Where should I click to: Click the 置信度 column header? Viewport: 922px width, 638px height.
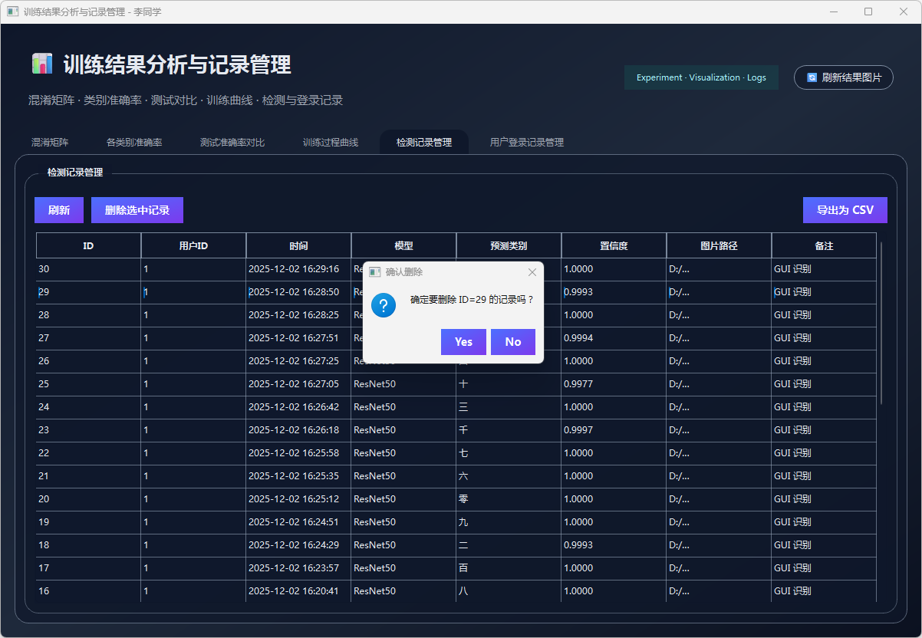coord(614,246)
